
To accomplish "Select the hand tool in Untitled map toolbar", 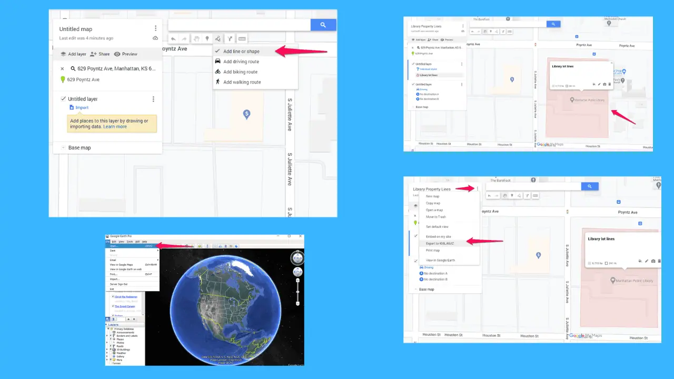I will (x=196, y=38).
